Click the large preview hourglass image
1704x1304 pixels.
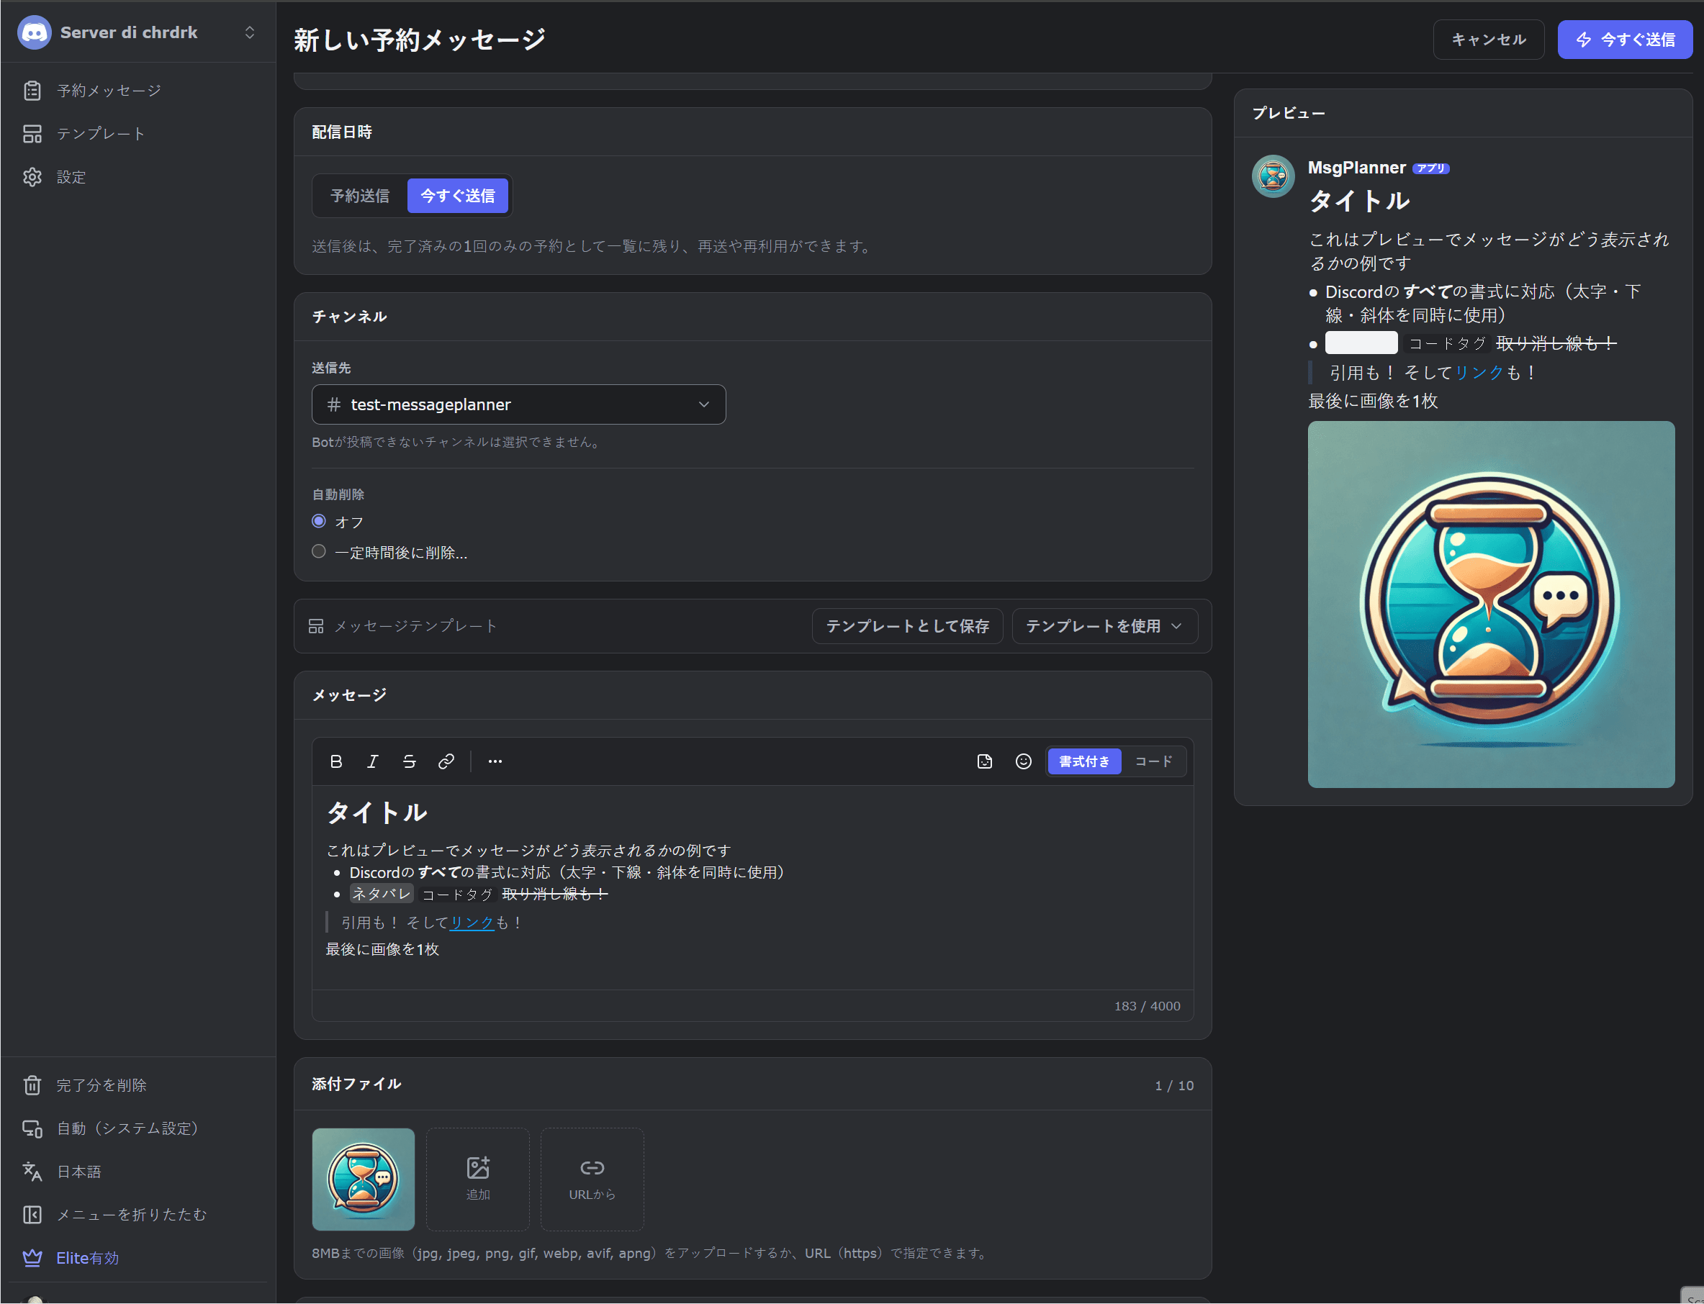[1492, 605]
